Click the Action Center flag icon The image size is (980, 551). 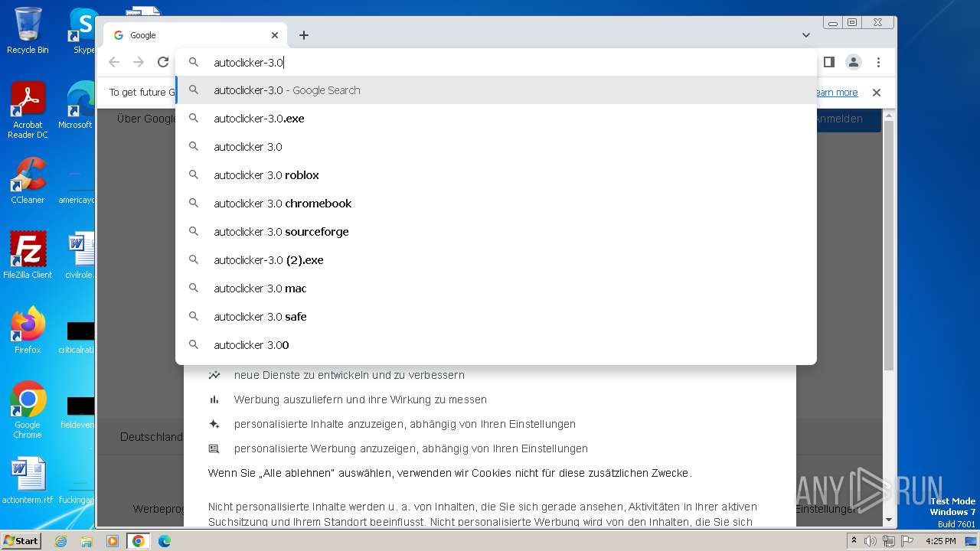[906, 541]
